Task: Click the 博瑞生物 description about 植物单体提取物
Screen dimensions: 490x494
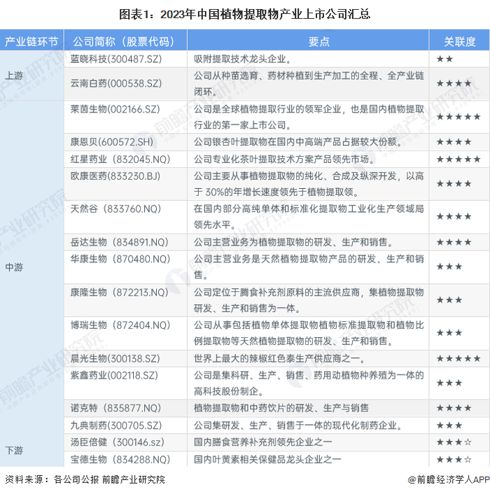Action: point(309,333)
